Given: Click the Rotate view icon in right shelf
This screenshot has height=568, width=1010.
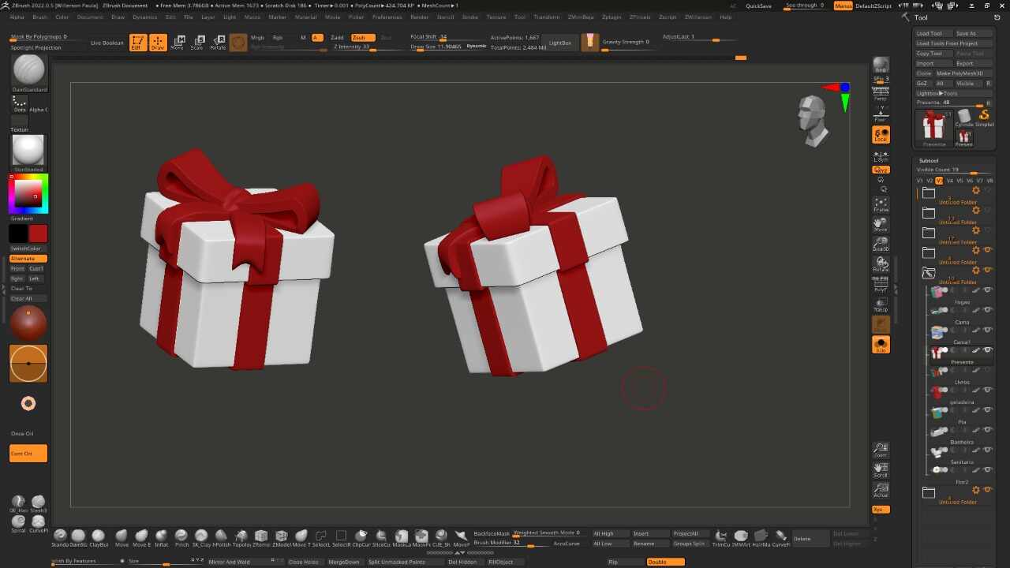Looking at the screenshot, I should 881,264.
